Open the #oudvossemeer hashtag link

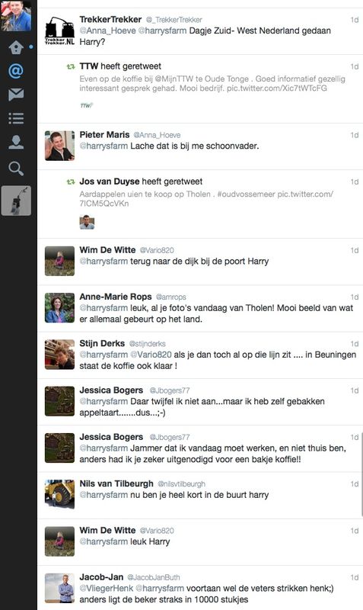[x=246, y=194]
